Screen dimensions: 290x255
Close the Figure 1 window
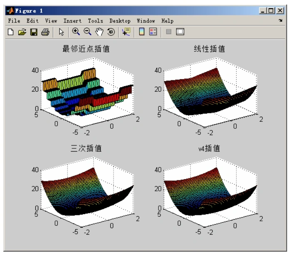280,10
